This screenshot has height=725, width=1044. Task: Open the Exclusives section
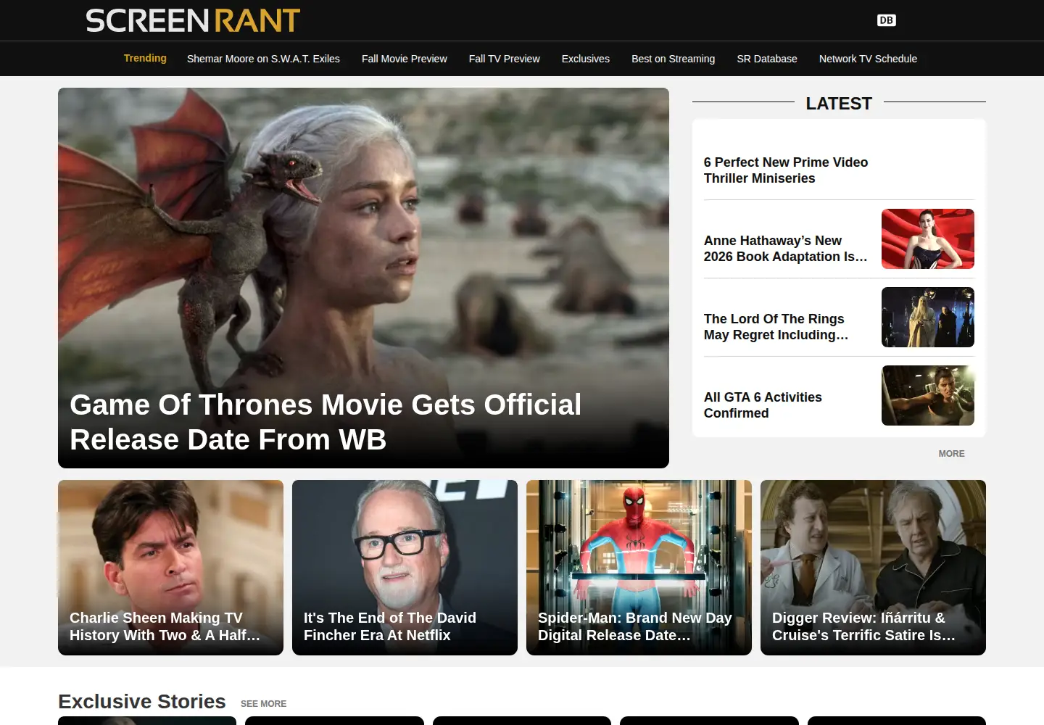pyautogui.click(x=586, y=59)
